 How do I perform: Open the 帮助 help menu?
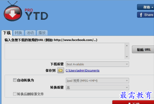coord(146,7)
